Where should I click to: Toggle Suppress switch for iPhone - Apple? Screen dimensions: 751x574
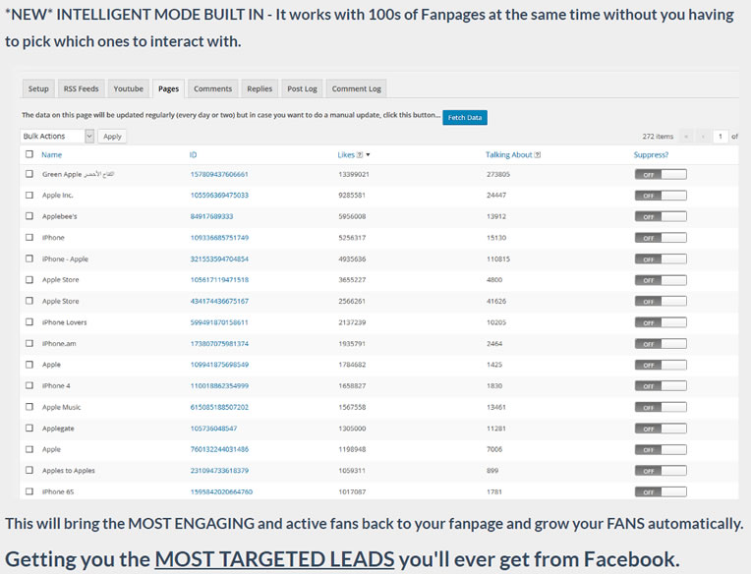661,259
